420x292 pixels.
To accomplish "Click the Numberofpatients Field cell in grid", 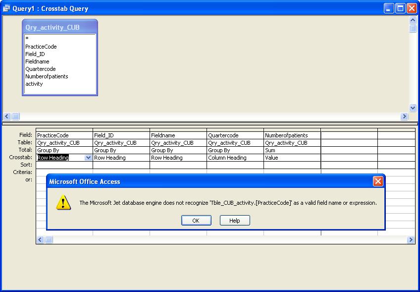I will [x=292, y=135].
